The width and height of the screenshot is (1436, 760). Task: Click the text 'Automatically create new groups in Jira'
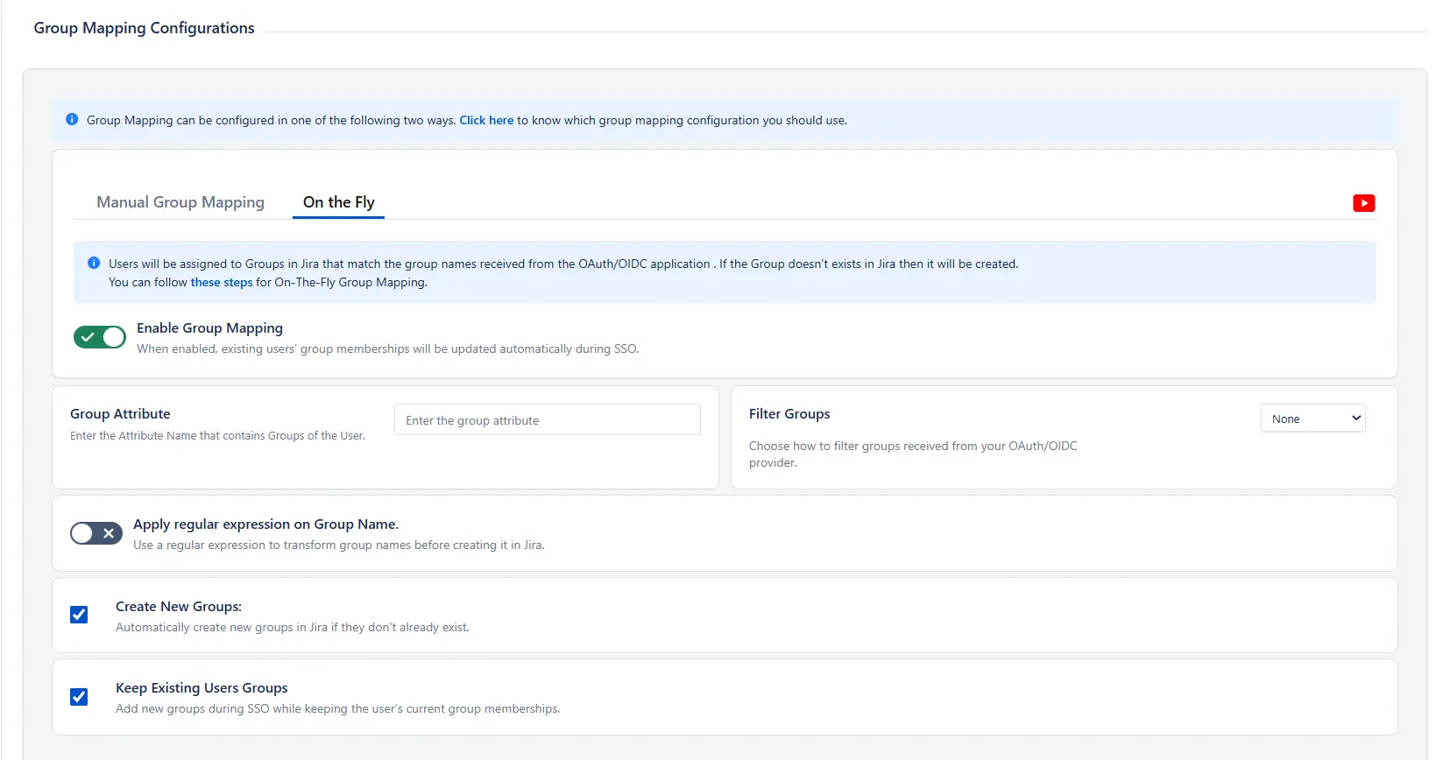[x=222, y=627]
